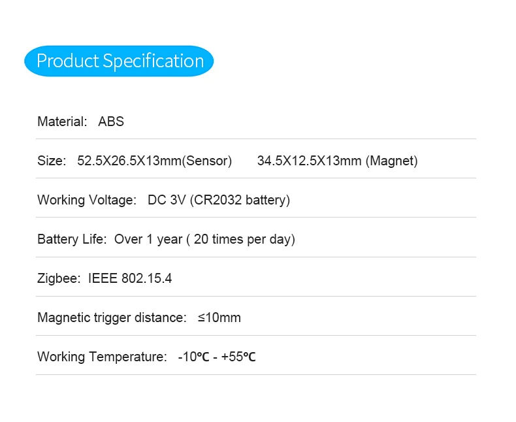The image size is (516, 422).
Task: Click the Size label
Action: pos(51,161)
